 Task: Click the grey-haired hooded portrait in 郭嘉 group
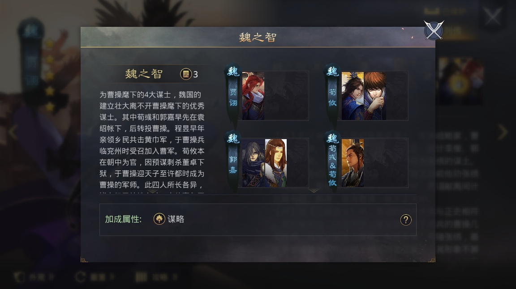click(x=253, y=163)
